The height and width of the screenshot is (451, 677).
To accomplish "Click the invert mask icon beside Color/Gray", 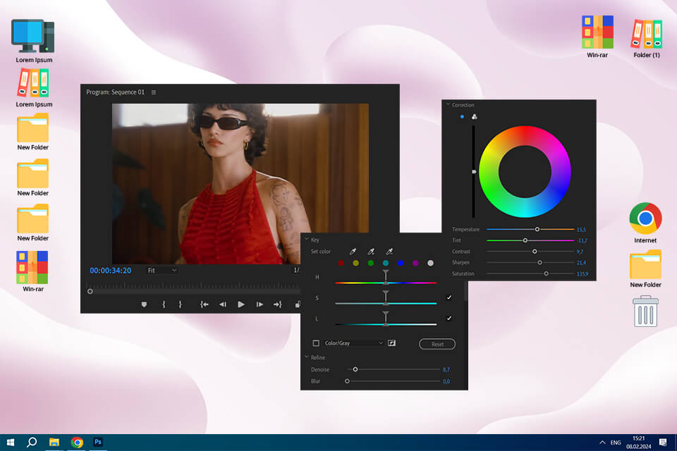I will click(391, 343).
